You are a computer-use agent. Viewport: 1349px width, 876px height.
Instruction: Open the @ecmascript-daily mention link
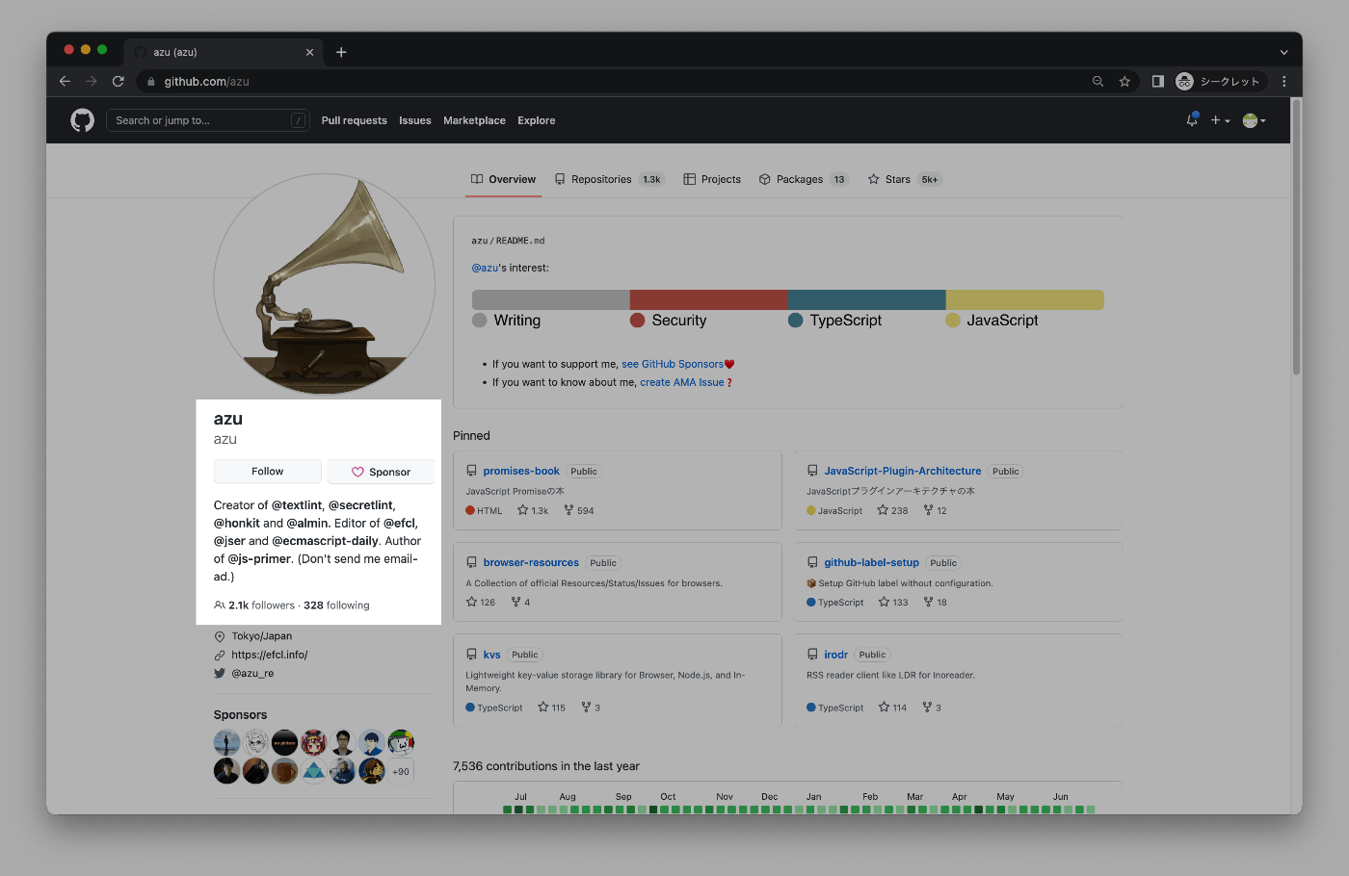click(x=325, y=541)
